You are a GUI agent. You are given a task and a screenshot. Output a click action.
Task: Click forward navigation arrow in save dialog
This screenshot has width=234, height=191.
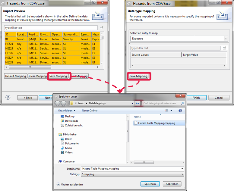[x=63, y=103]
